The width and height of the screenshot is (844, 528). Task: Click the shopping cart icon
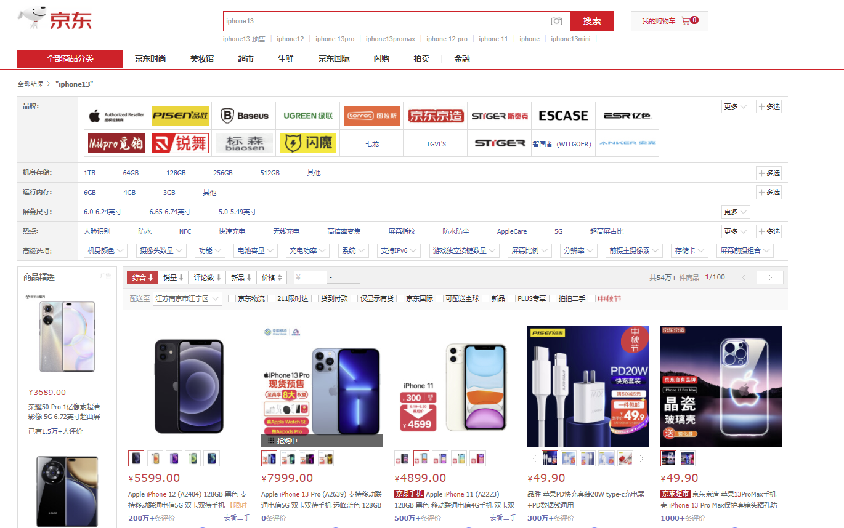[x=686, y=21]
